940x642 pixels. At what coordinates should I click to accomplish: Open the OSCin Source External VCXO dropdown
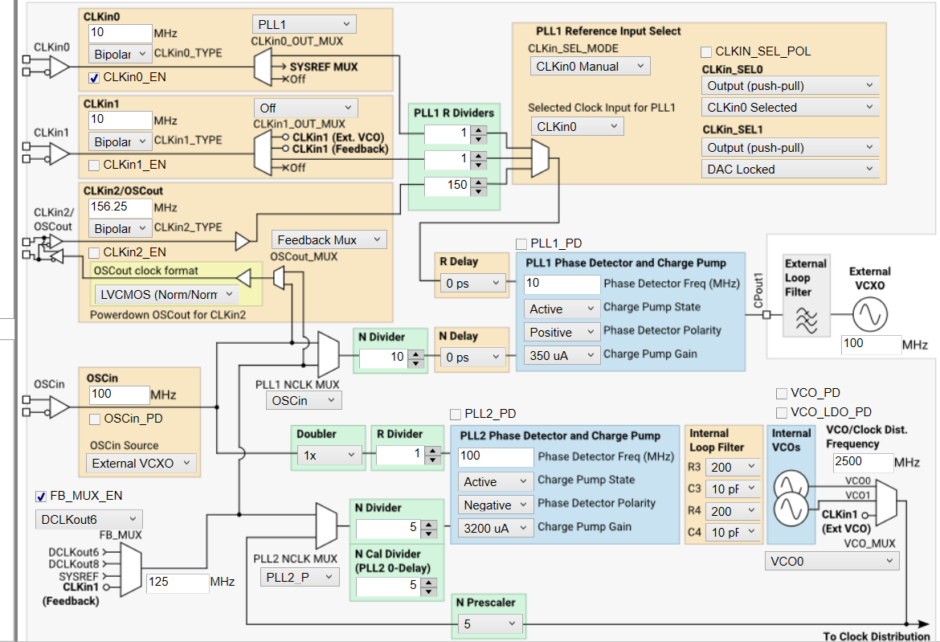coord(141,464)
